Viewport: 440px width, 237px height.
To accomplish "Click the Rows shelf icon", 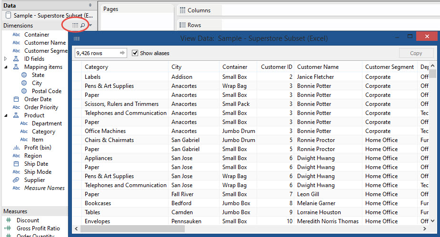I will (x=183, y=25).
